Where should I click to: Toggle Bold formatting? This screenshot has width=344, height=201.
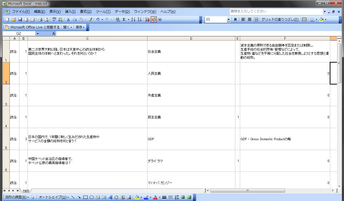click(x=235, y=19)
